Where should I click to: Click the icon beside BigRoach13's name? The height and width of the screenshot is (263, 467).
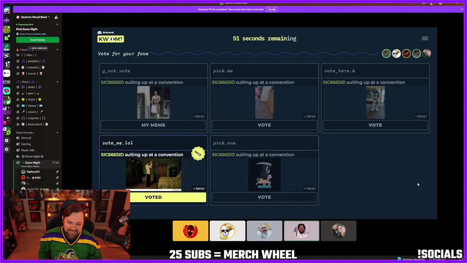[57, 172]
